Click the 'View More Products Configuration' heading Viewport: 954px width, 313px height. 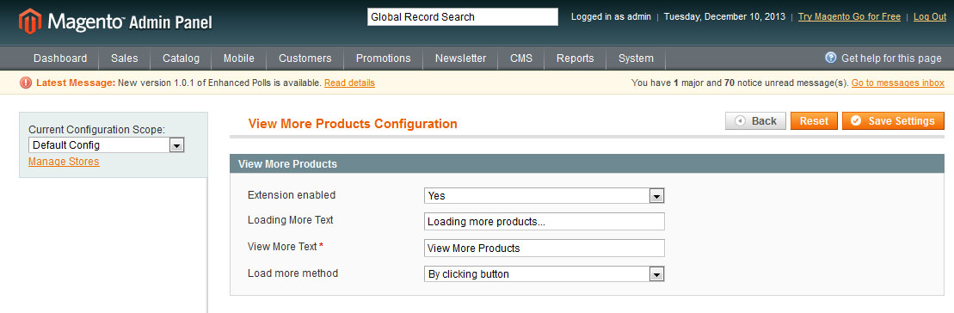coord(353,124)
